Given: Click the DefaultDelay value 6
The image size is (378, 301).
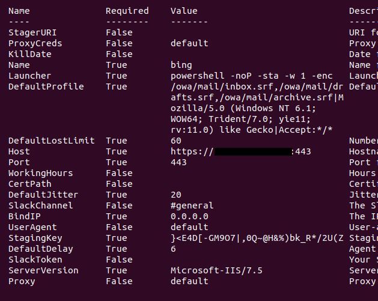Looking at the screenshot, I should [173, 249].
